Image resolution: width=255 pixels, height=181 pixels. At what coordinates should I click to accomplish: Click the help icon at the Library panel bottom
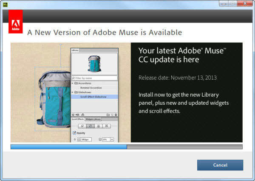[x=73, y=115]
